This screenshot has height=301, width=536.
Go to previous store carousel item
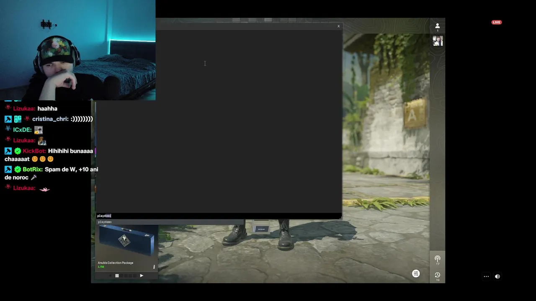110,275
